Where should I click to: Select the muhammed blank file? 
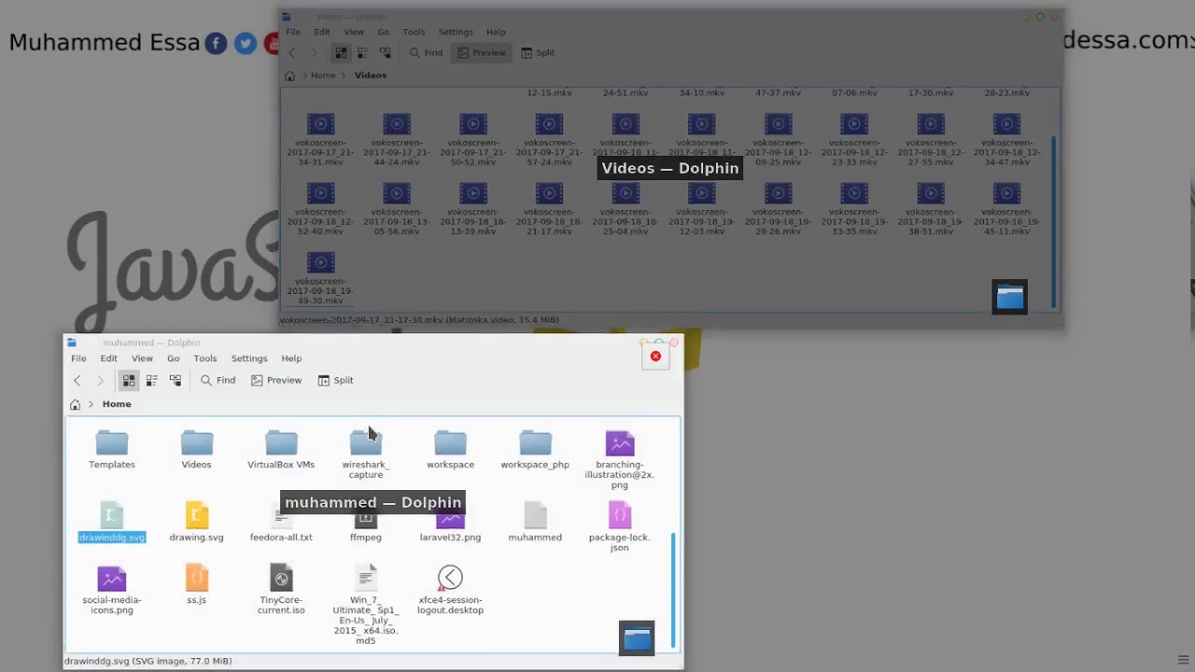535,522
